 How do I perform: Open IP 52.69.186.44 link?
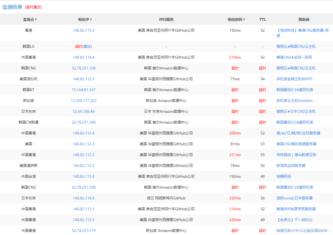click(84, 111)
